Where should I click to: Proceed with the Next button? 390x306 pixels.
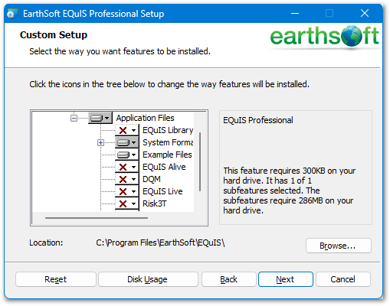click(x=286, y=279)
